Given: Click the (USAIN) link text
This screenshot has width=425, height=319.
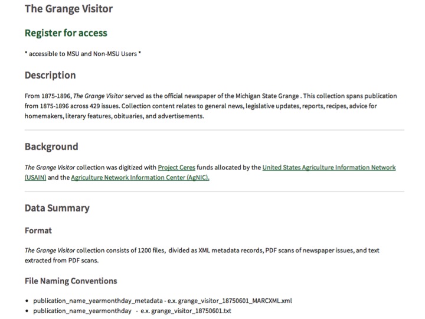Looking at the screenshot, I should coord(35,177).
